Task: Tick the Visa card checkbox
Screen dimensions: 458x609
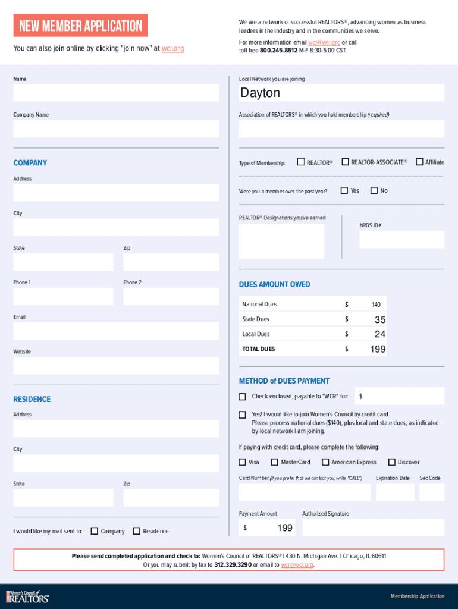Action: 242,462
